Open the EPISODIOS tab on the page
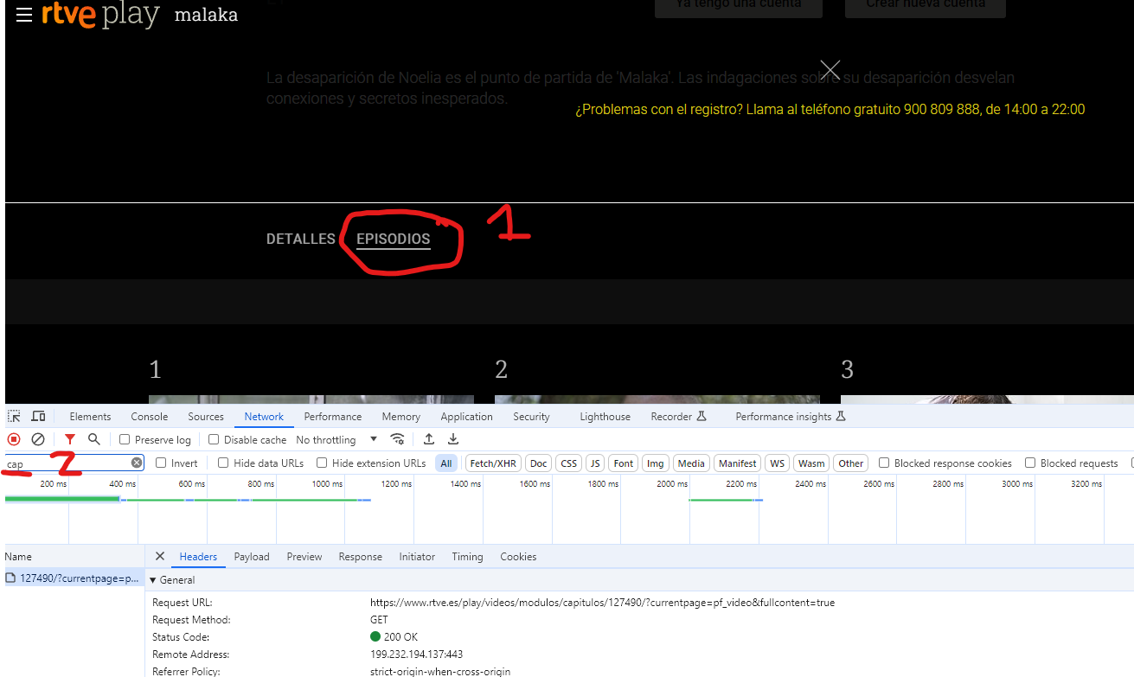The height and width of the screenshot is (677, 1134). pos(394,239)
